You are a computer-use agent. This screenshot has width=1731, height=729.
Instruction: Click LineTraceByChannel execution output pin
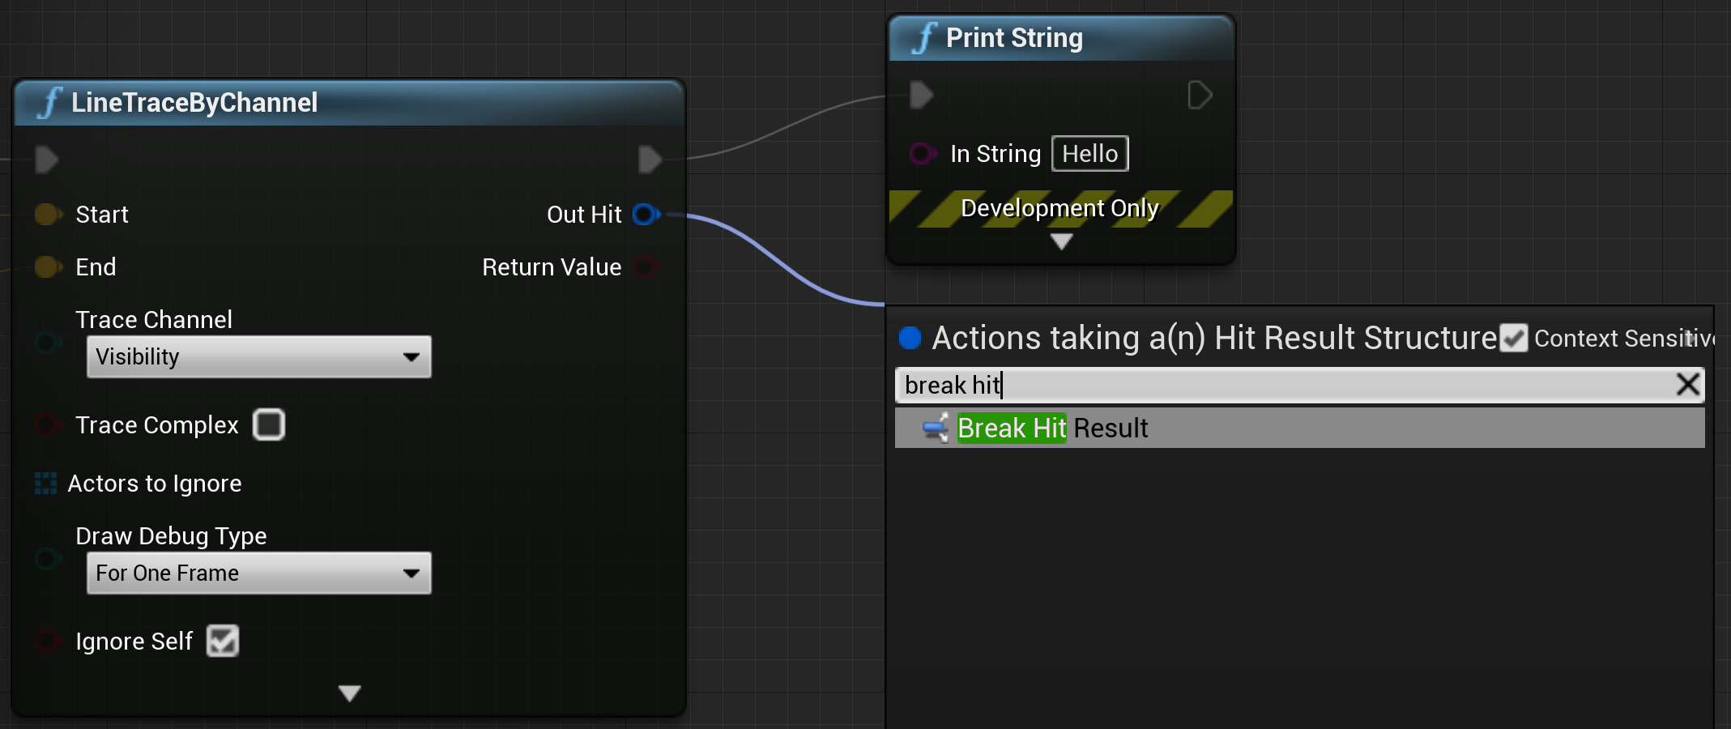pos(650,160)
